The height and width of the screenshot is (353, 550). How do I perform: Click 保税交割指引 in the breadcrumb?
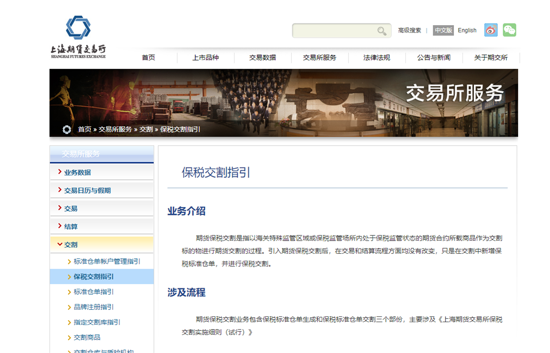click(180, 129)
